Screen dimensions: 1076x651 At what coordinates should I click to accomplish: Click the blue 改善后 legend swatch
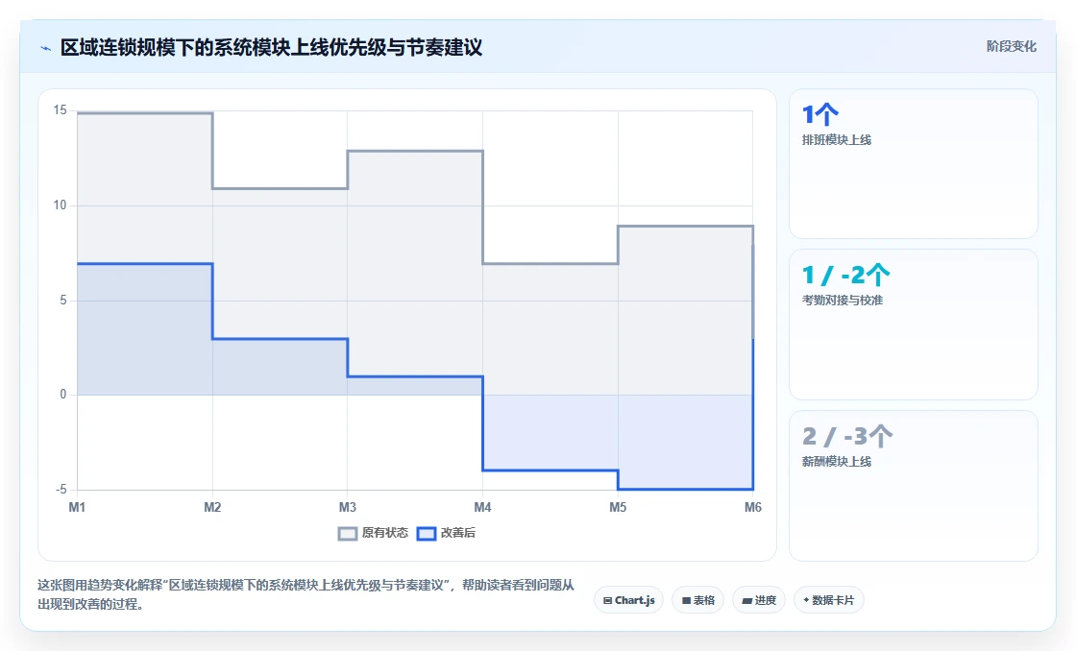point(427,534)
